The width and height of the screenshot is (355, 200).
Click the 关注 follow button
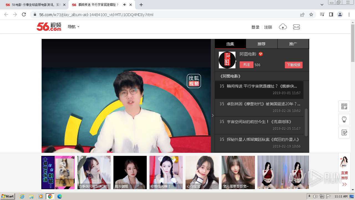[x=247, y=65]
